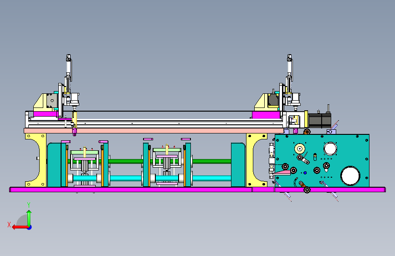Select the yellow roller on the teal panel
The height and width of the screenshot is (256, 395).
coord(299,148)
